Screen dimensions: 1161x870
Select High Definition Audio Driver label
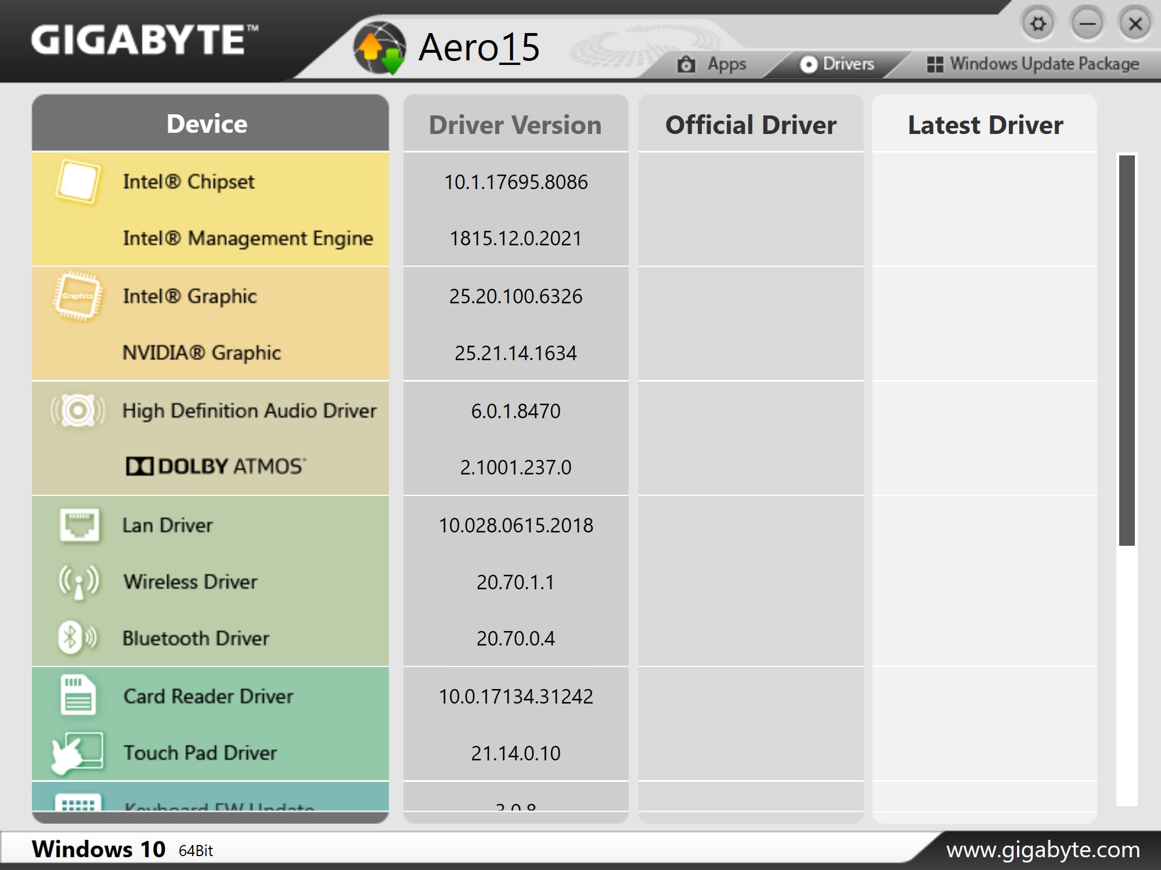pyautogui.click(x=250, y=411)
